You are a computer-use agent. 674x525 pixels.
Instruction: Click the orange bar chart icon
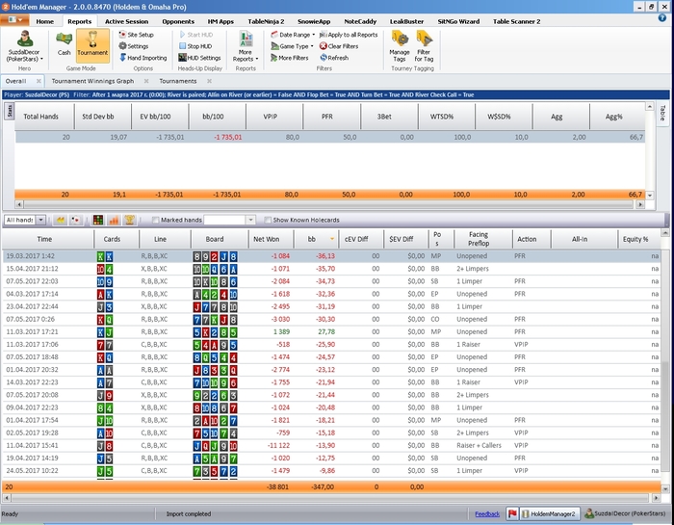114,221
